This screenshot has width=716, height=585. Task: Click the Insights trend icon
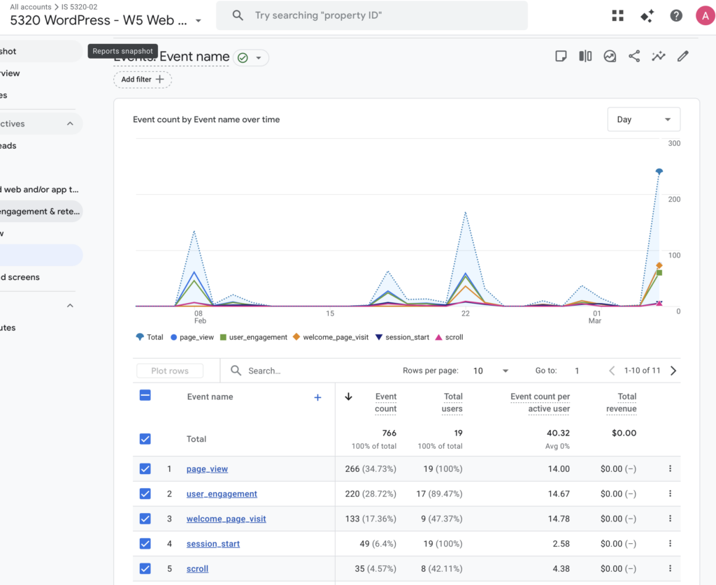(x=659, y=57)
